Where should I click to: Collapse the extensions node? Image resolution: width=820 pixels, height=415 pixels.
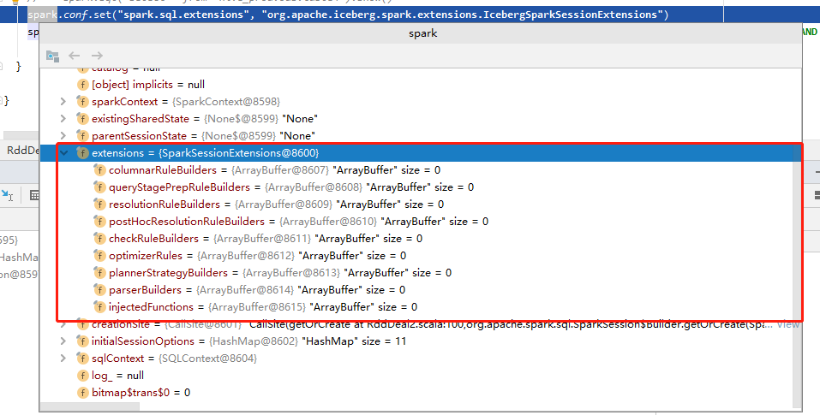coord(63,153)
